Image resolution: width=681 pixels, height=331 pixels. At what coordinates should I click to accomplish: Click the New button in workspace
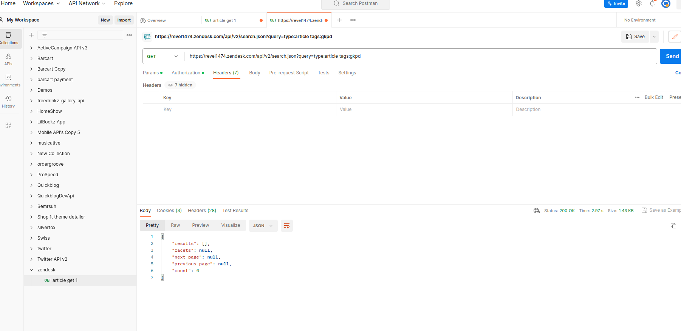point(105,20)
